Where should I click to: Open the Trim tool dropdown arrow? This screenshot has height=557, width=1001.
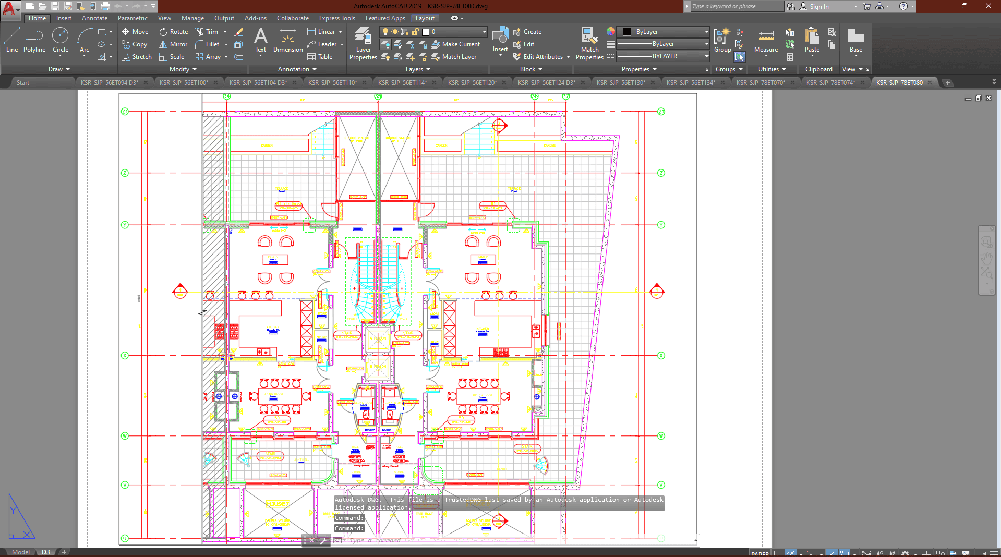point(225,32)
